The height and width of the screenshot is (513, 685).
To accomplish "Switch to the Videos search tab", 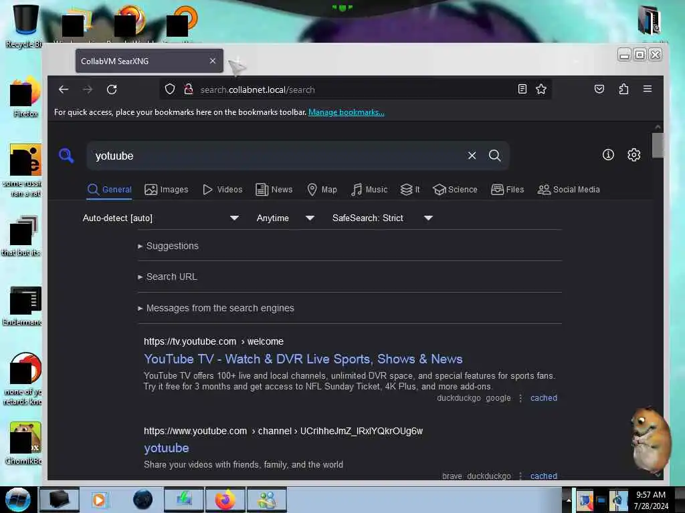I will click(x=222, y=190).
